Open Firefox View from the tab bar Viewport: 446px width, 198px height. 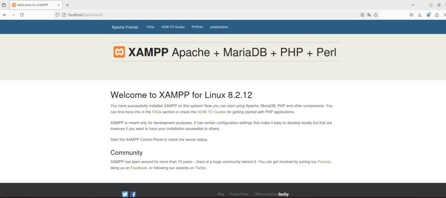tap(3, 5)
